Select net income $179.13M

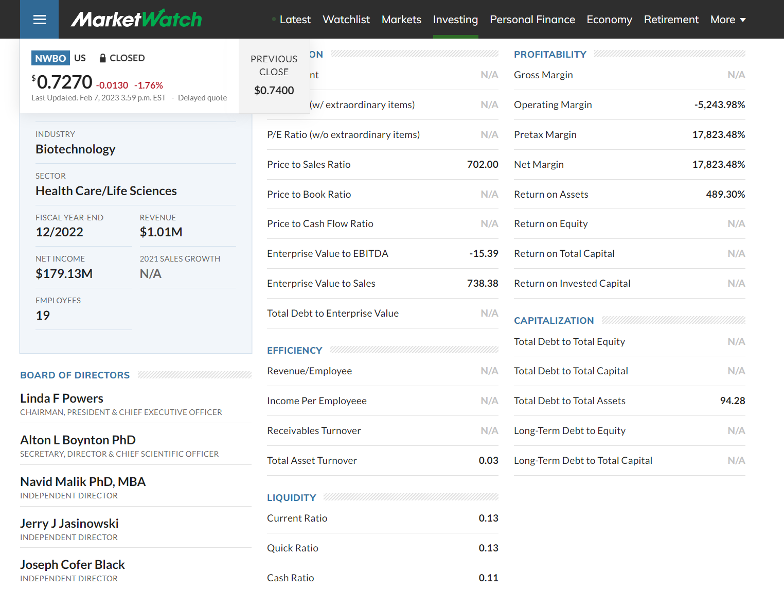coord(64,274)
